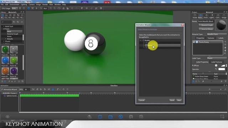The image size is (228, 128).
Task: Expand the Diffuse label property
Action: click(x=193, y=65)
